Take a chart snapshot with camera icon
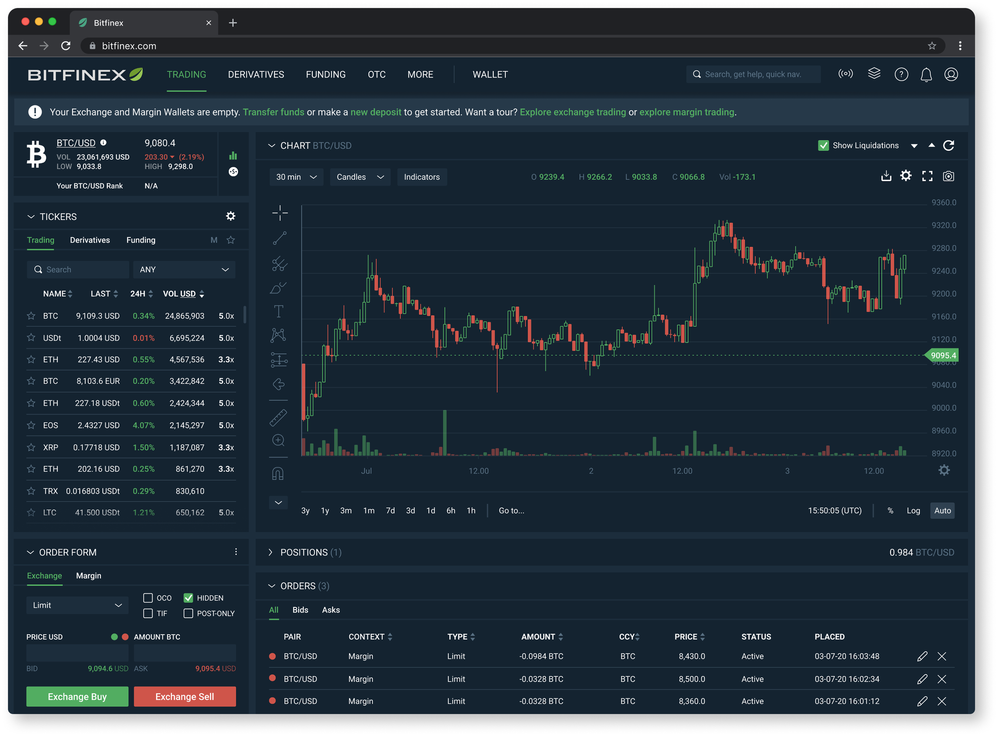 (x=948, y=177)
